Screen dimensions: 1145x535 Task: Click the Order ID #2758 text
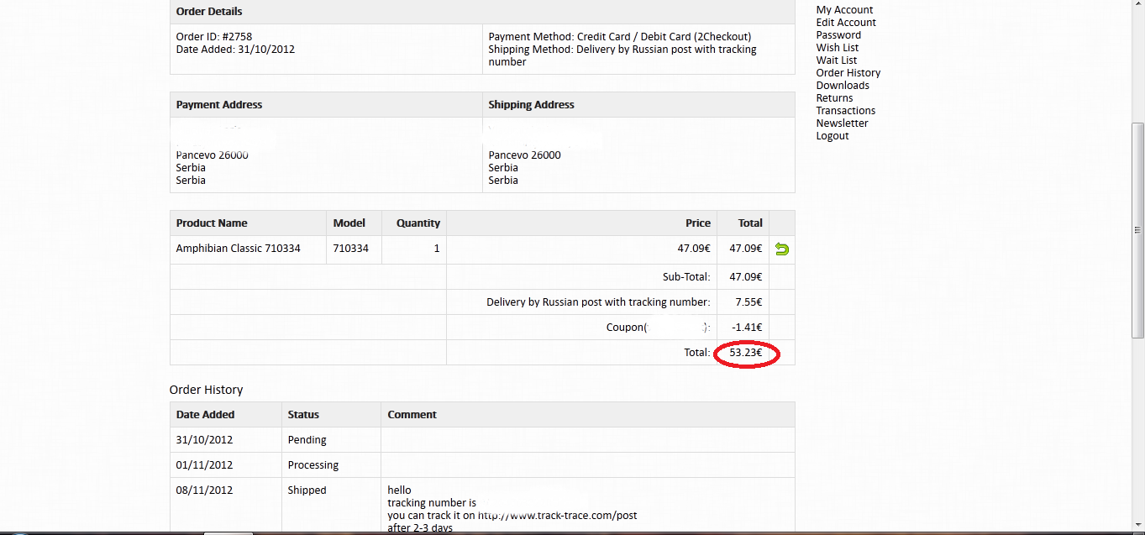pyautogui.click(x=214, y=37)
